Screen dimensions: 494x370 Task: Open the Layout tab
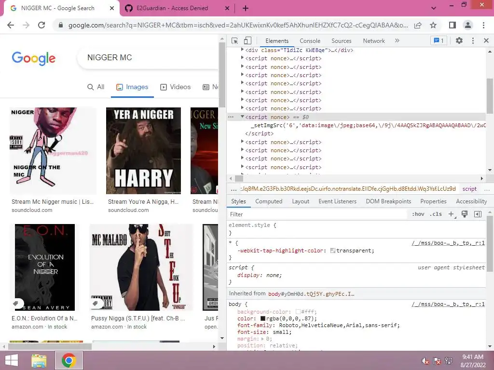click(x=301, y=201)
